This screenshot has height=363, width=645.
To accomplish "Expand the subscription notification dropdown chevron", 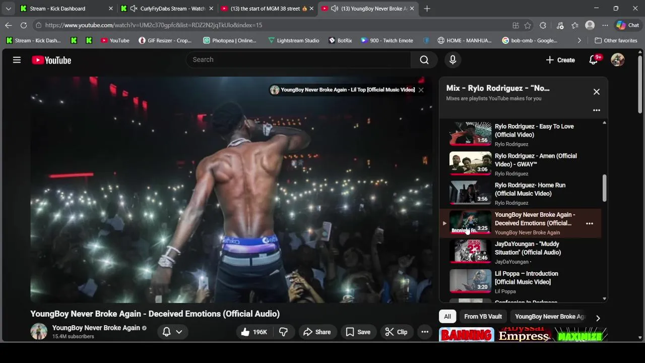I will (x=179, y=332).
